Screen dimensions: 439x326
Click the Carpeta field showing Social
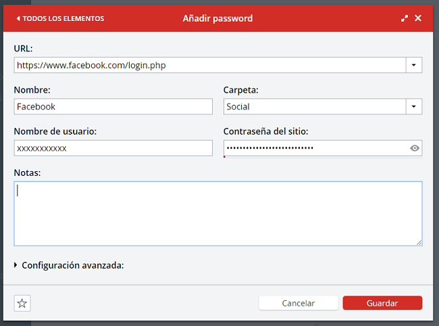(x=314, y=107)
